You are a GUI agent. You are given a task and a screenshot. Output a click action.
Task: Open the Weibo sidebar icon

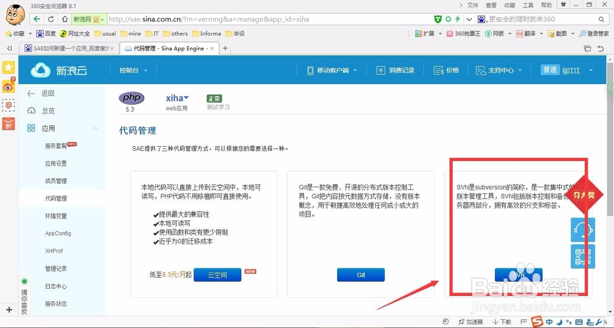tap(9, 86)
